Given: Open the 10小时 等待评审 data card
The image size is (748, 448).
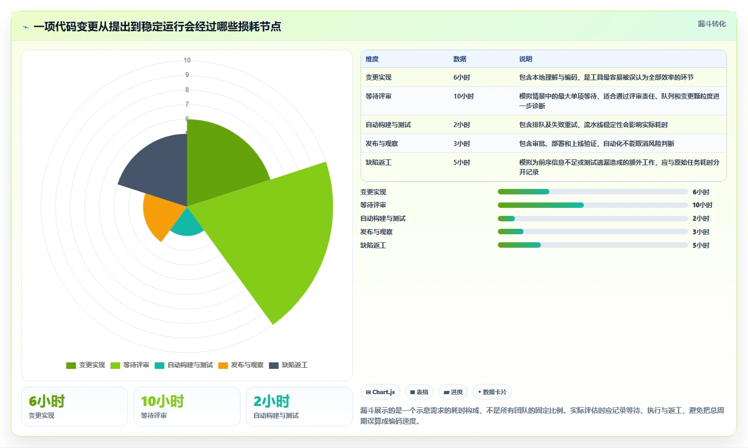Looking at the screenshot, I should pos(187,407).
